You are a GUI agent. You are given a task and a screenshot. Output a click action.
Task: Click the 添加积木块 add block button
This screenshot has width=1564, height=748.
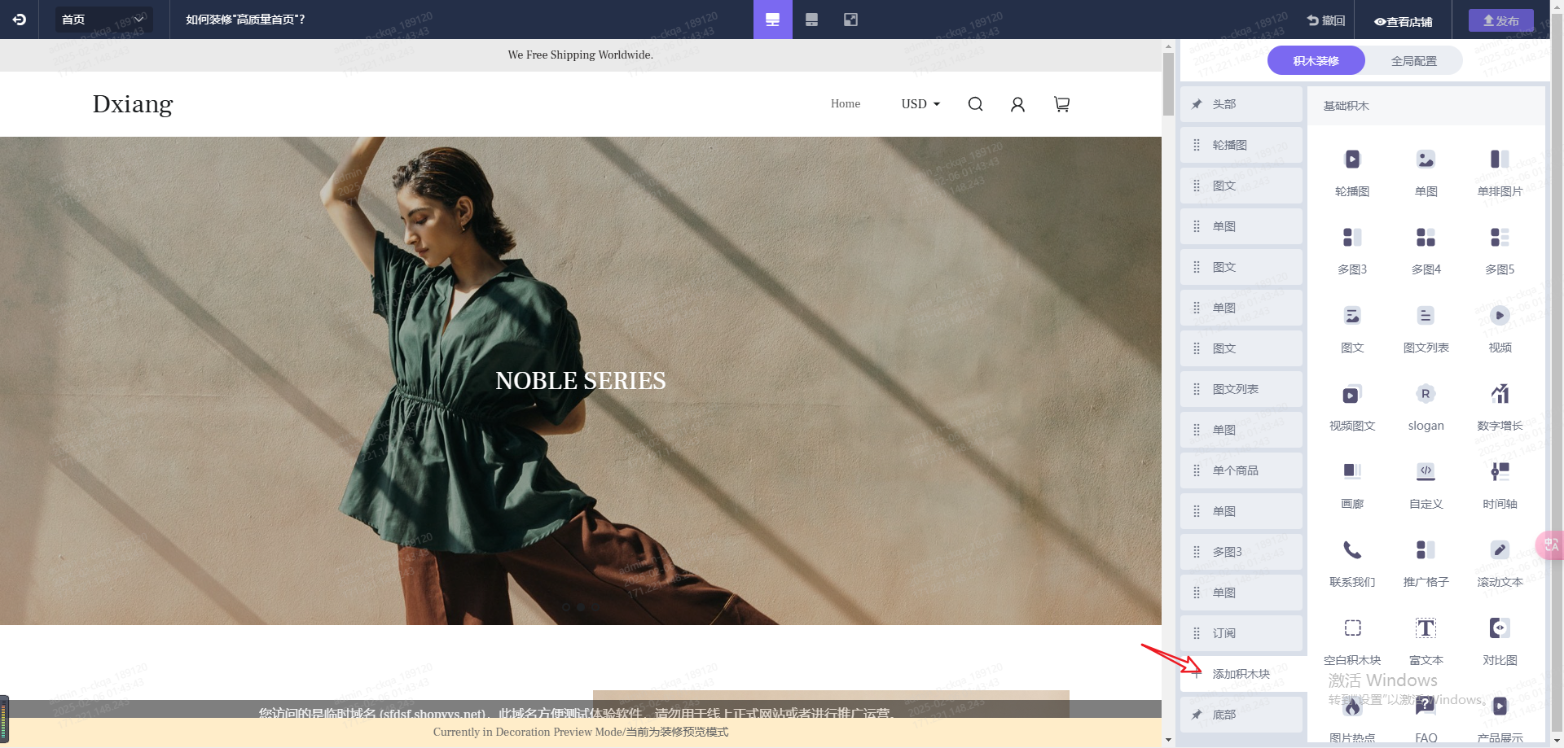tap(1243, 674)
